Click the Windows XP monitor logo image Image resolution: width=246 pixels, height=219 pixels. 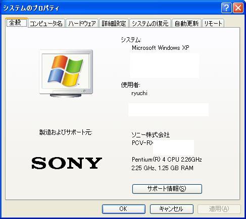click(66, 74)
